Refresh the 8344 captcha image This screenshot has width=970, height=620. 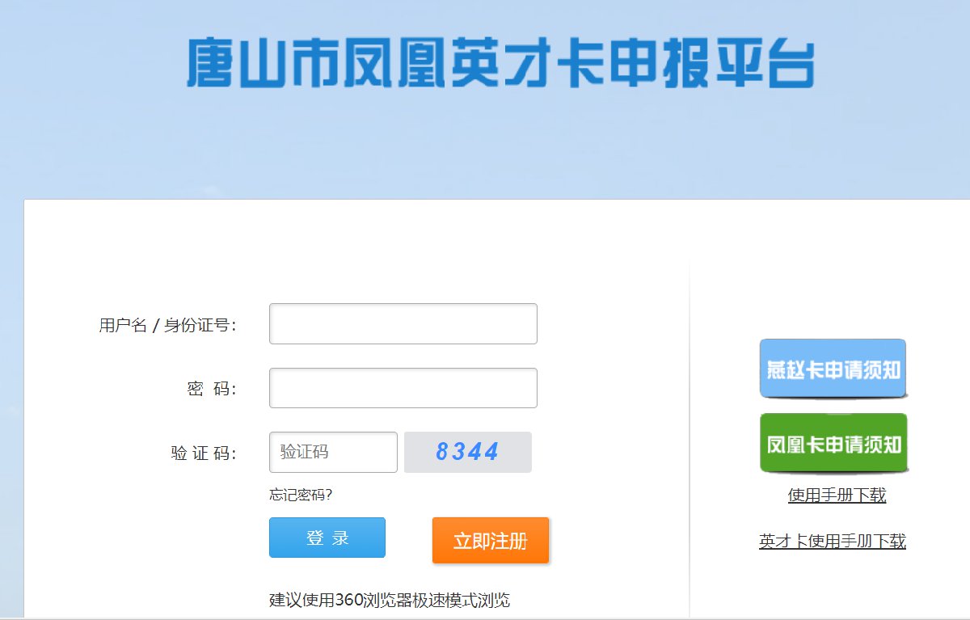(x=467, y=452)
